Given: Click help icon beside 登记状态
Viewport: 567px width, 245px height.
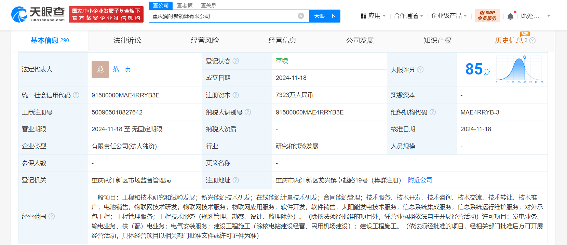Looking at the screenshot, I should [236, 61].
